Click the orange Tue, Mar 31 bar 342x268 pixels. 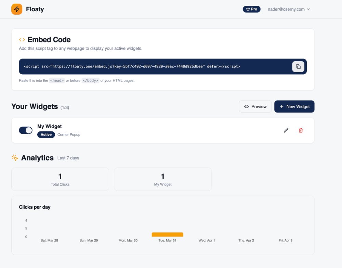click(x=167, y=234)
